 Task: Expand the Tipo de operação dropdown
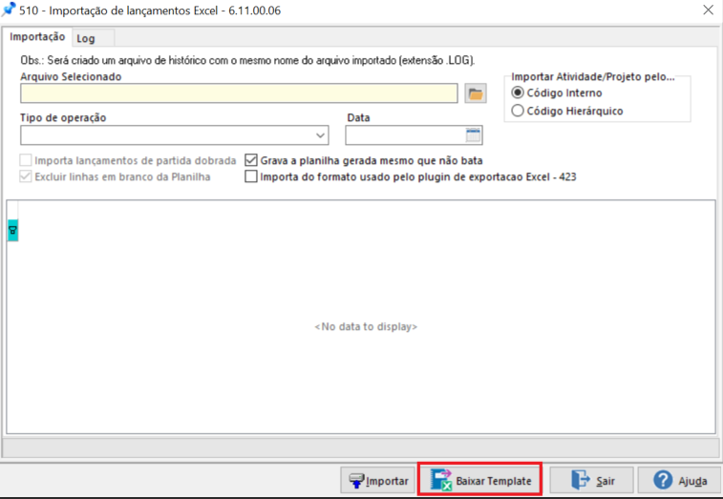tap(320, 135)
